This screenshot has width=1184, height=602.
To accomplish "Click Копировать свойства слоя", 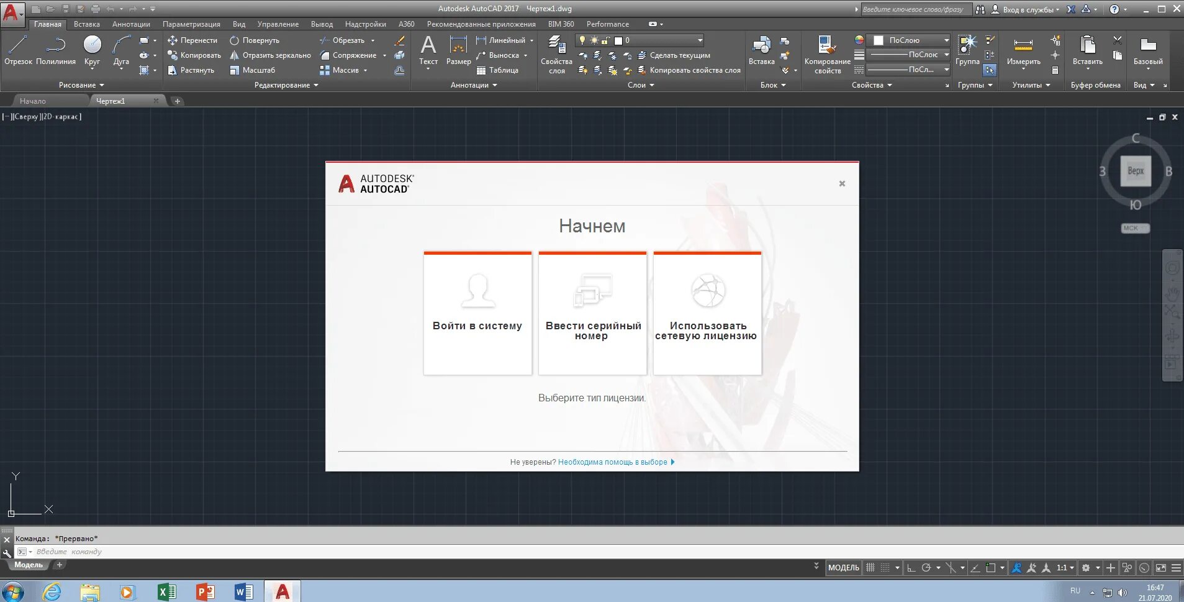I will (689, 70).
